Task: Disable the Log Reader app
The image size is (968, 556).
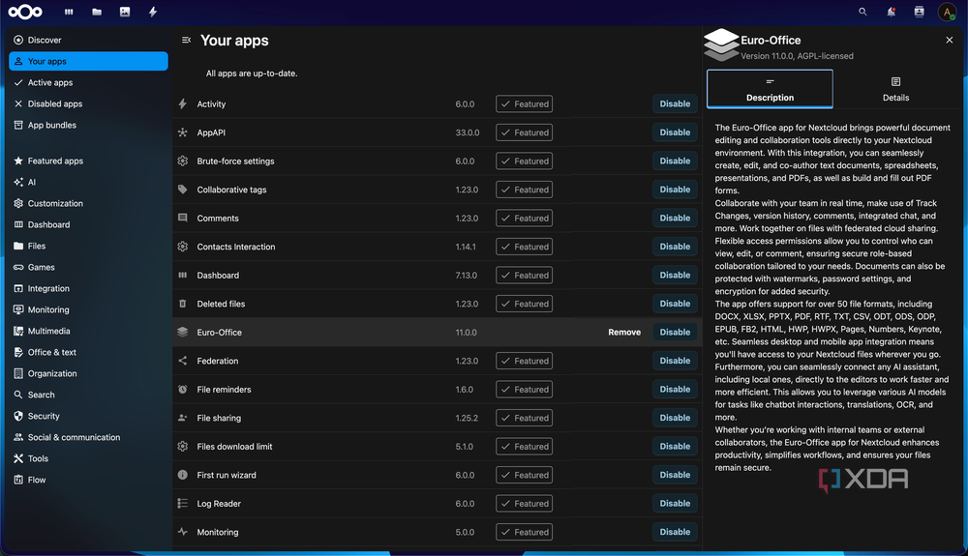Action: (x=675, y=503)
